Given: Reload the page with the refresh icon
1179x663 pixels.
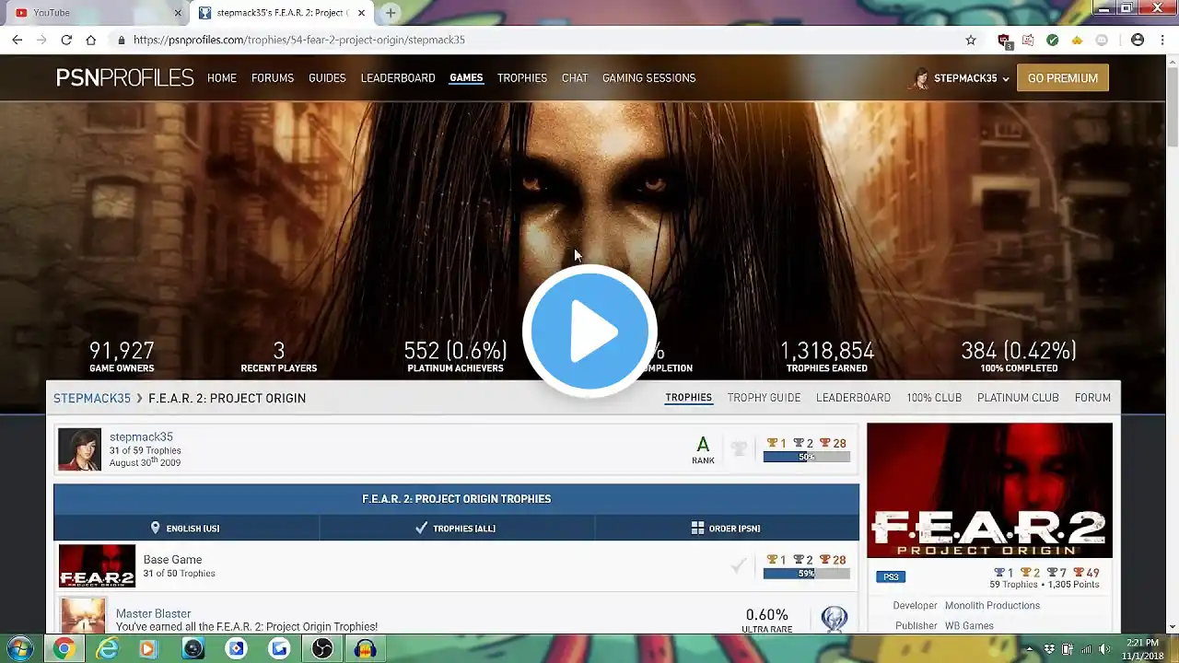Looking at the screenshot, I should click(66, 40).
